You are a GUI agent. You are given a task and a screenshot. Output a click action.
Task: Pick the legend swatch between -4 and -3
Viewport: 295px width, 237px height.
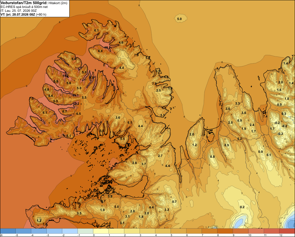pyautogui.click(x=39, y=231)
